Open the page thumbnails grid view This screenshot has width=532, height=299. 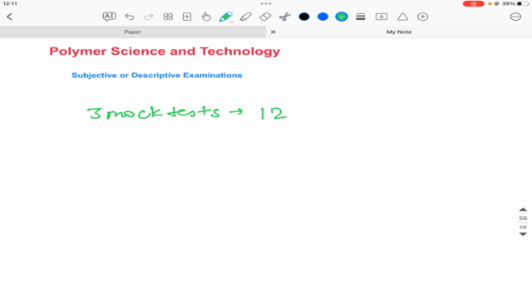pyautogui.click(x=168, y=17)
